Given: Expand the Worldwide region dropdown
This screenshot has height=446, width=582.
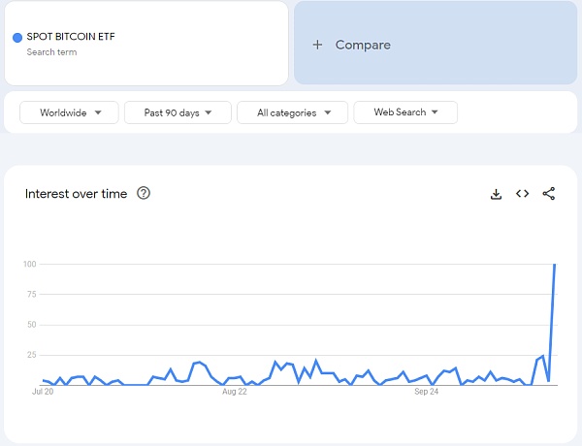Looking at the screenshot, I should coord(68,112).
